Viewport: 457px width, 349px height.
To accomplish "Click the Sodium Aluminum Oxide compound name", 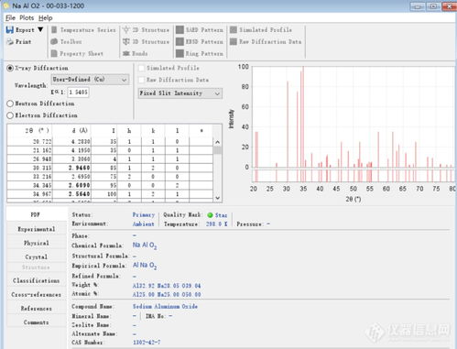I will coord(165,306).
